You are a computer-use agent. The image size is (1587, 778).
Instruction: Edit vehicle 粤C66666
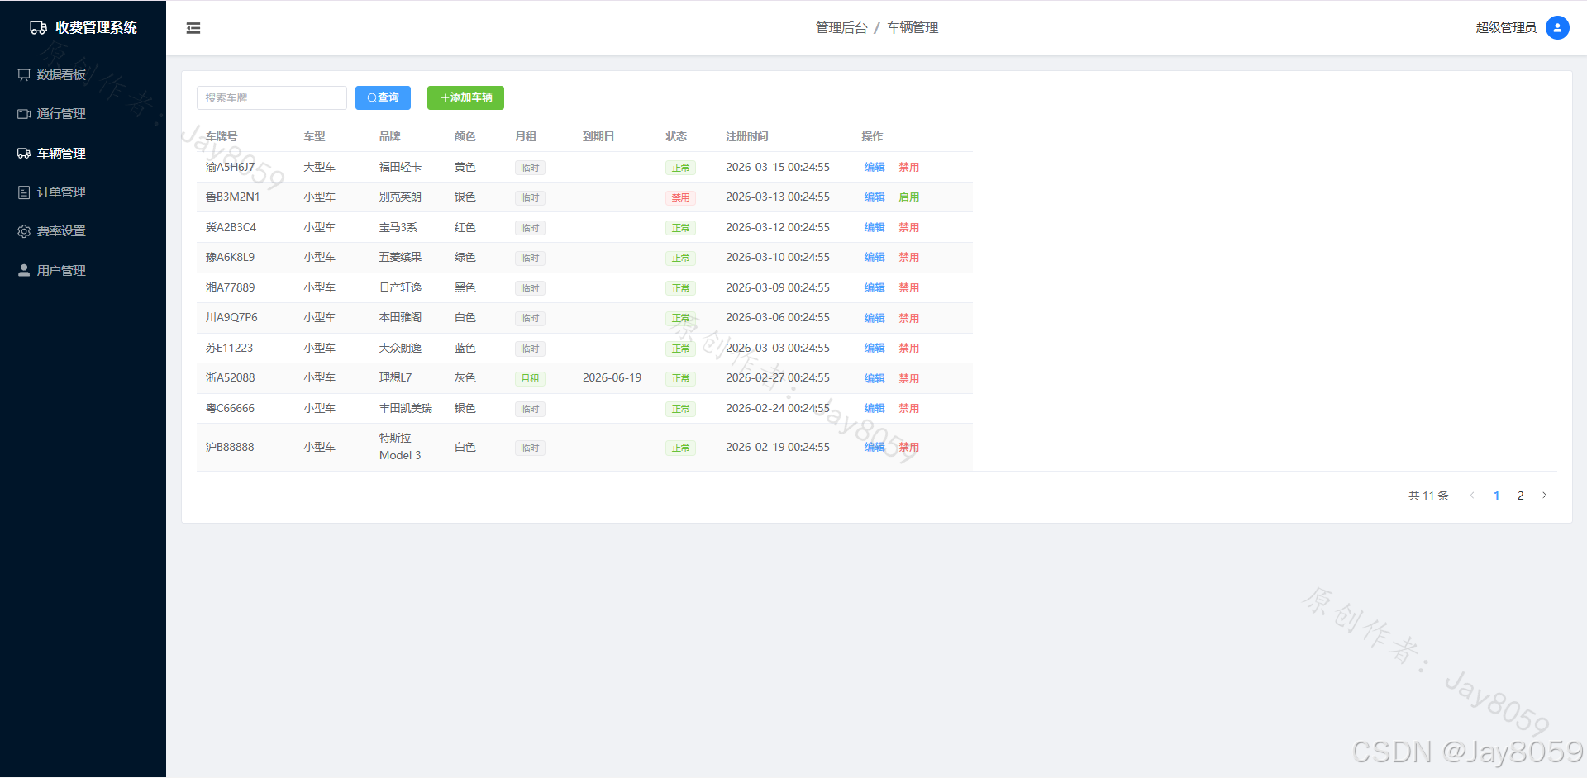point(875,409)
